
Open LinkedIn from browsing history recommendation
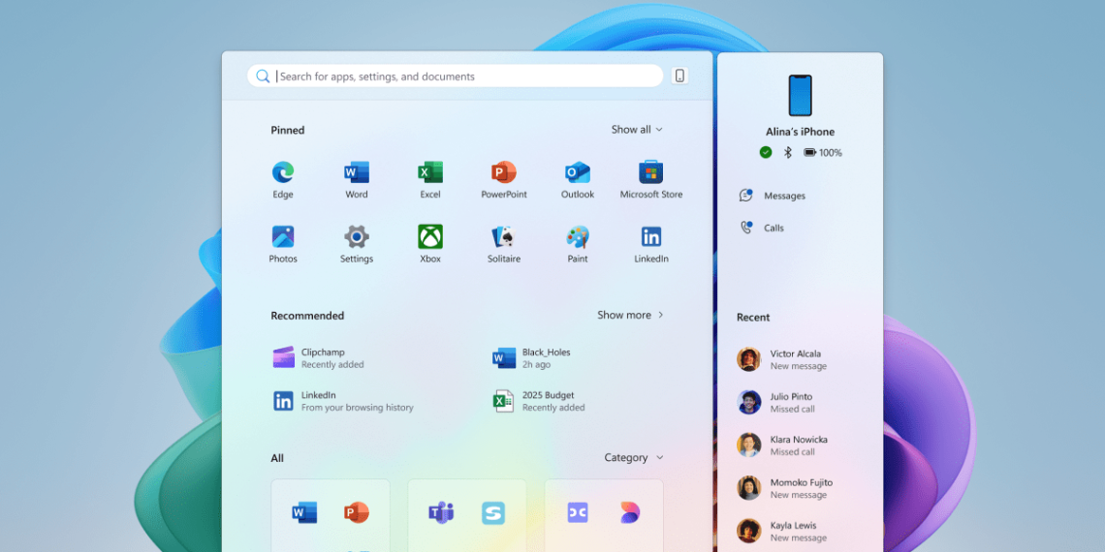[x=343, y=401]
